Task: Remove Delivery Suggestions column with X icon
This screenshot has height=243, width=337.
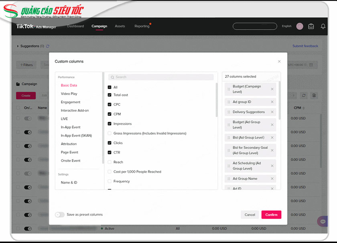Action: (x=272, y=112)
